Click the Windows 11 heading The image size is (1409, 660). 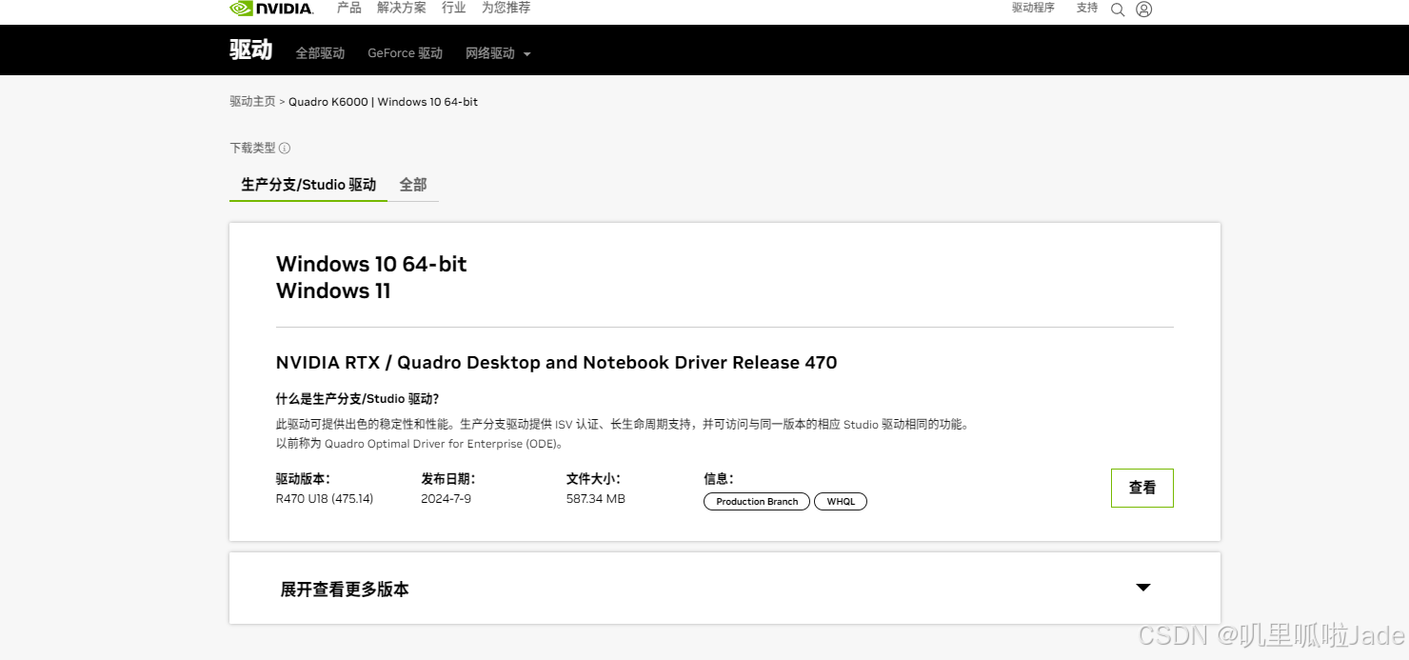[x=333, y=291]
